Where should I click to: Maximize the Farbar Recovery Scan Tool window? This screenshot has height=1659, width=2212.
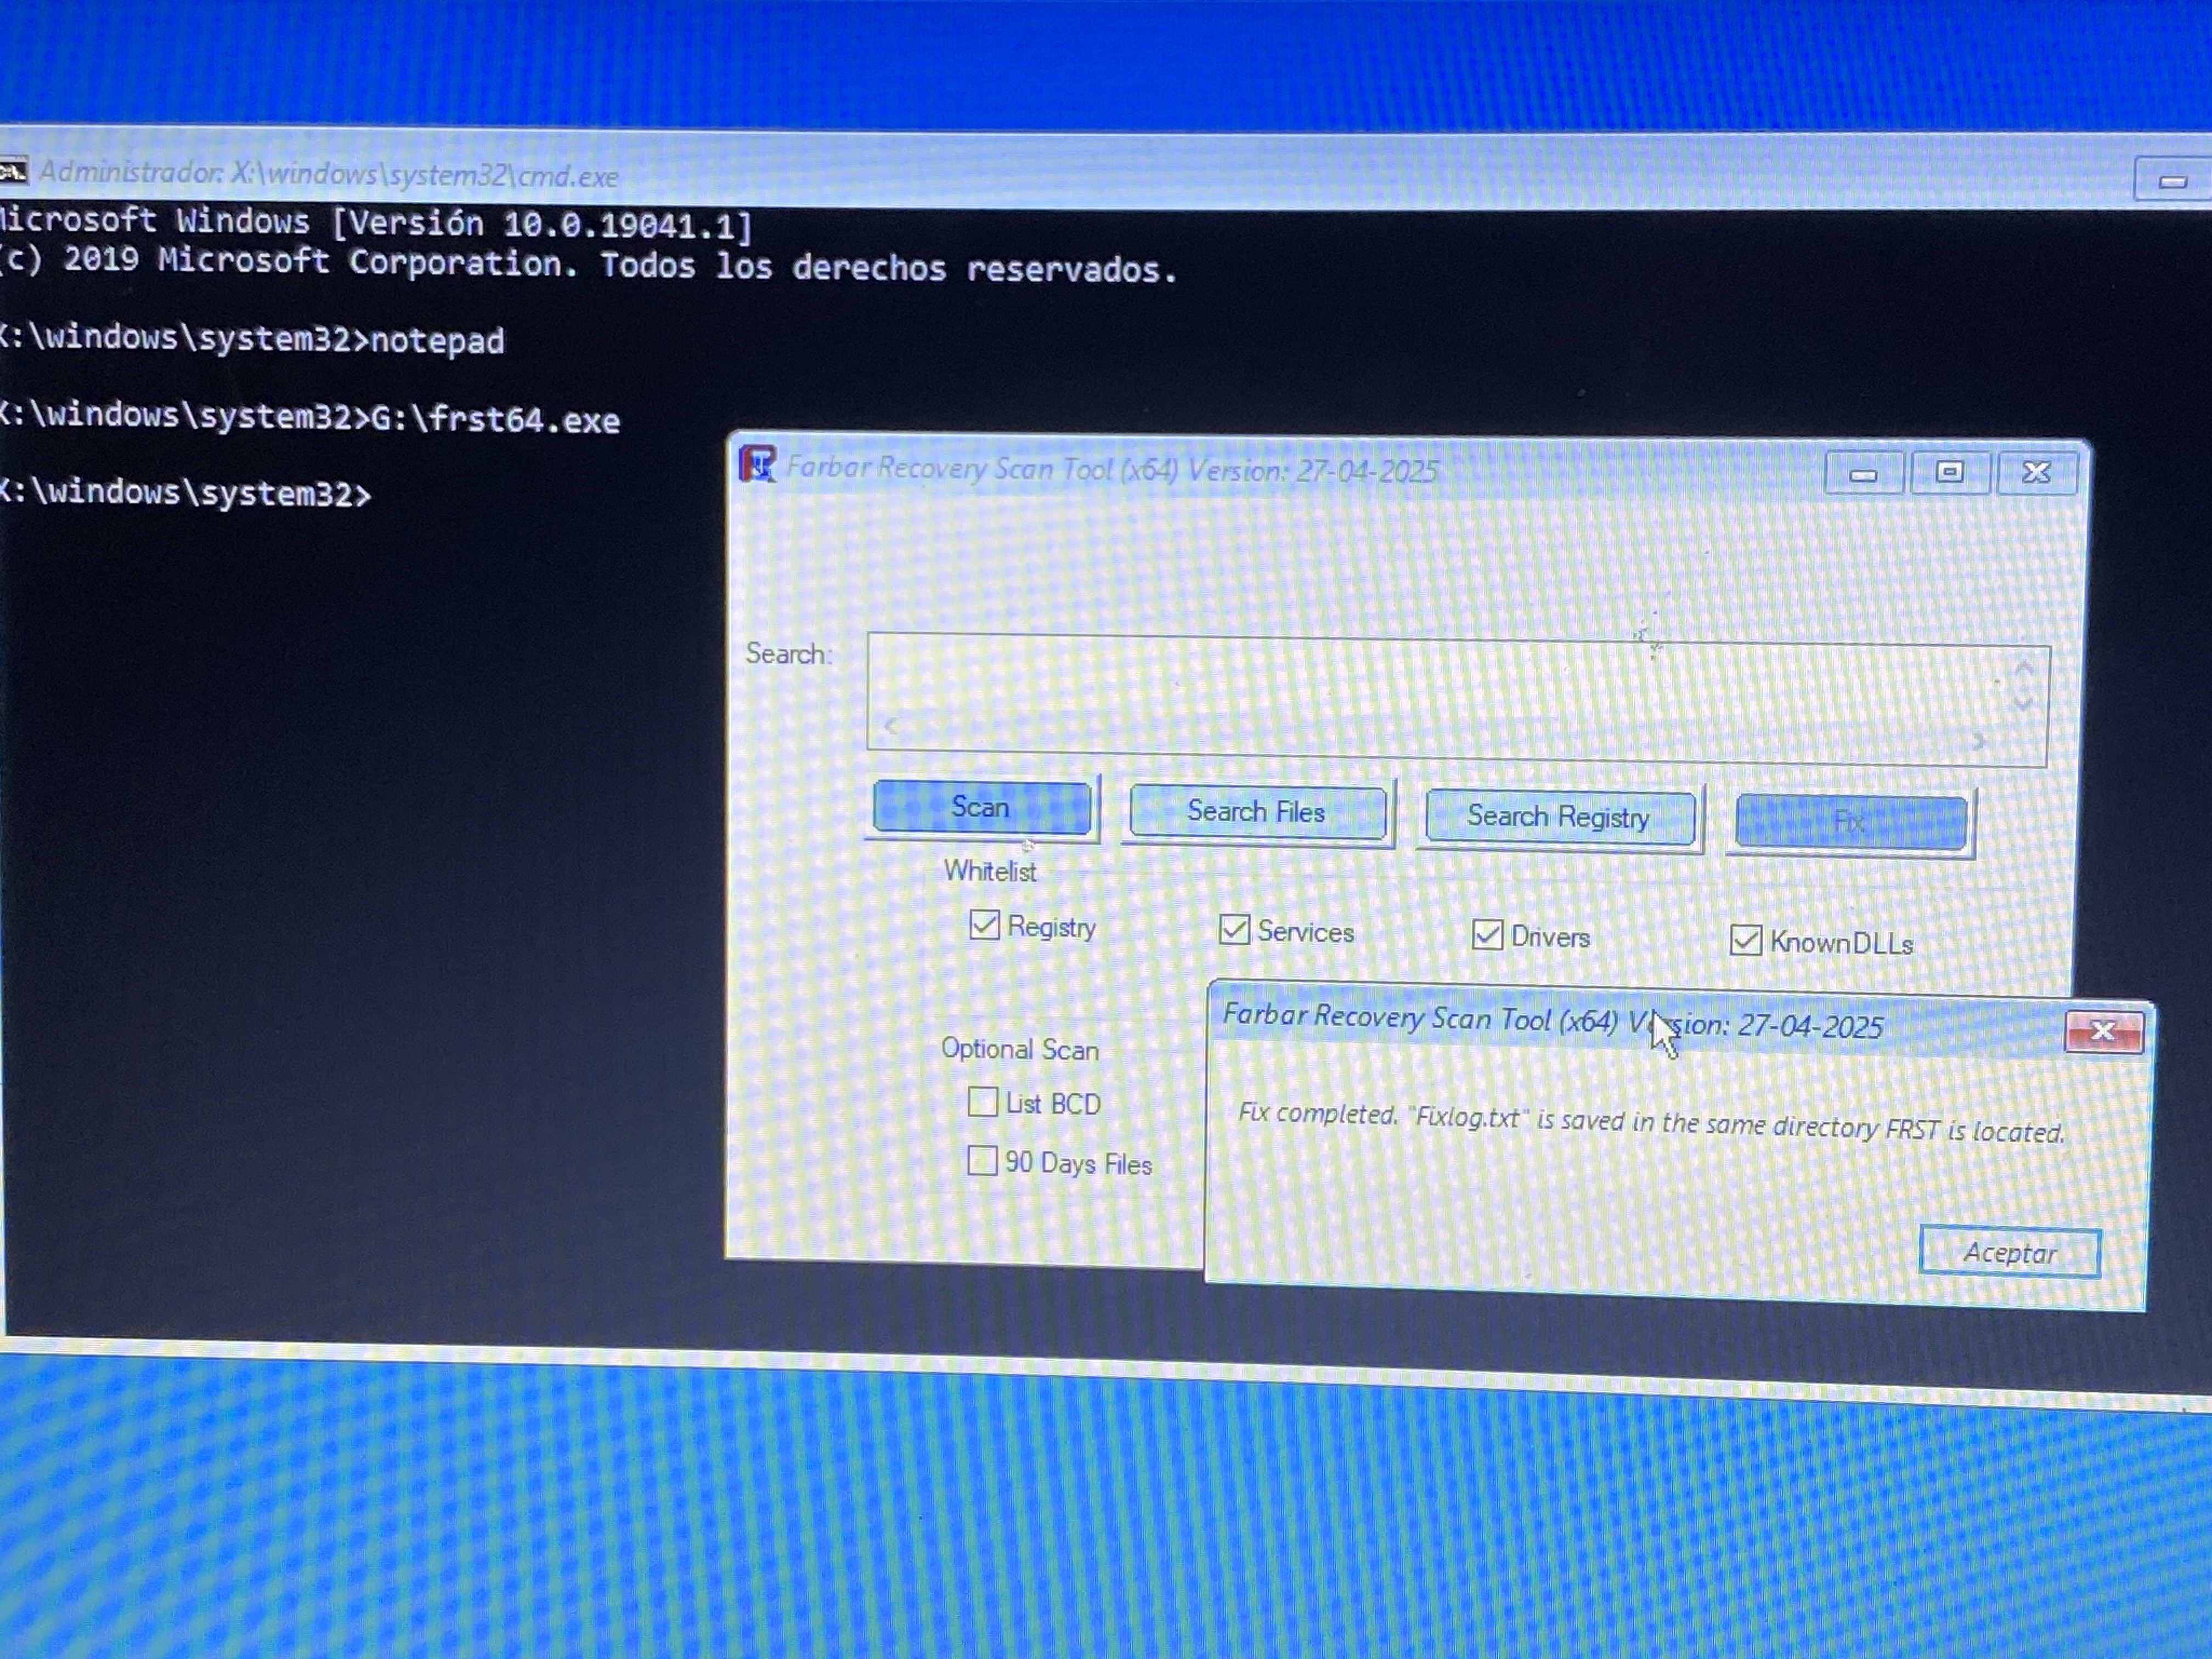click(x=1949, y=473)
